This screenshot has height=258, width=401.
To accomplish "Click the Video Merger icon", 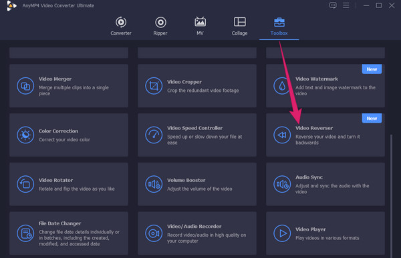I will 25,86.
